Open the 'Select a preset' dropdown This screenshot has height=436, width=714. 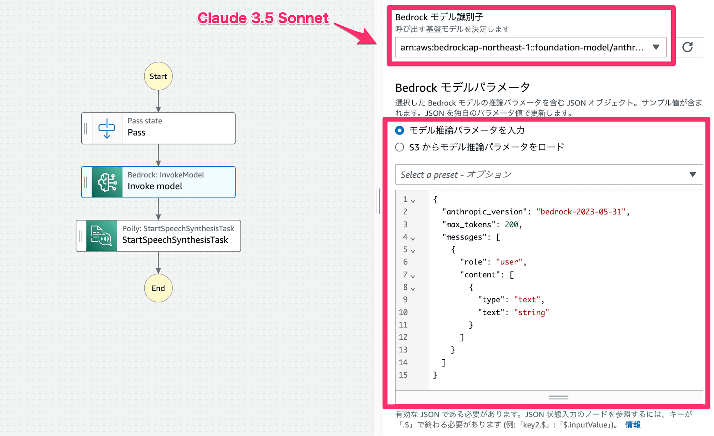(x=549, y=174)
